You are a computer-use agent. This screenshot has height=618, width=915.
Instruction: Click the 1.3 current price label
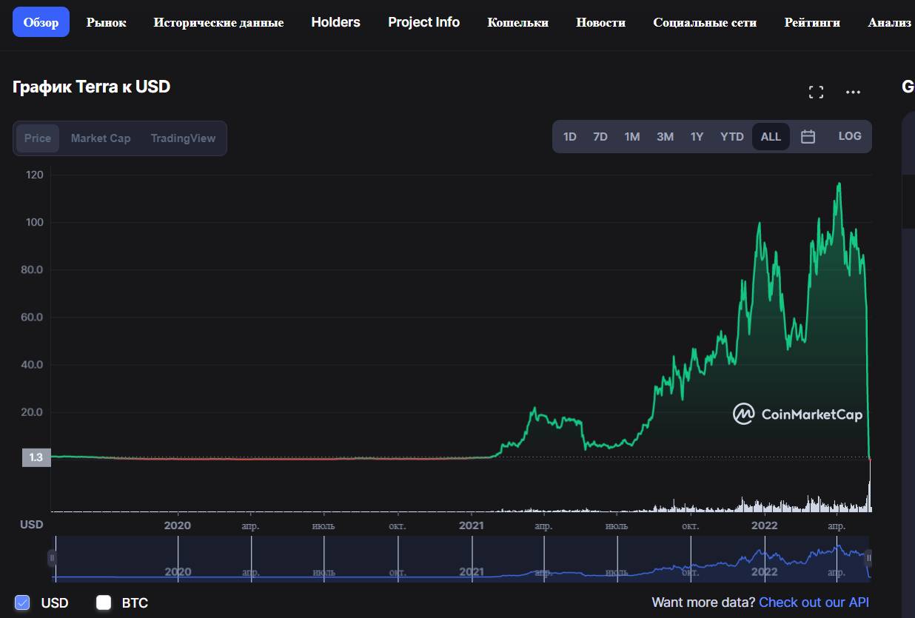(x=36, y=457)
